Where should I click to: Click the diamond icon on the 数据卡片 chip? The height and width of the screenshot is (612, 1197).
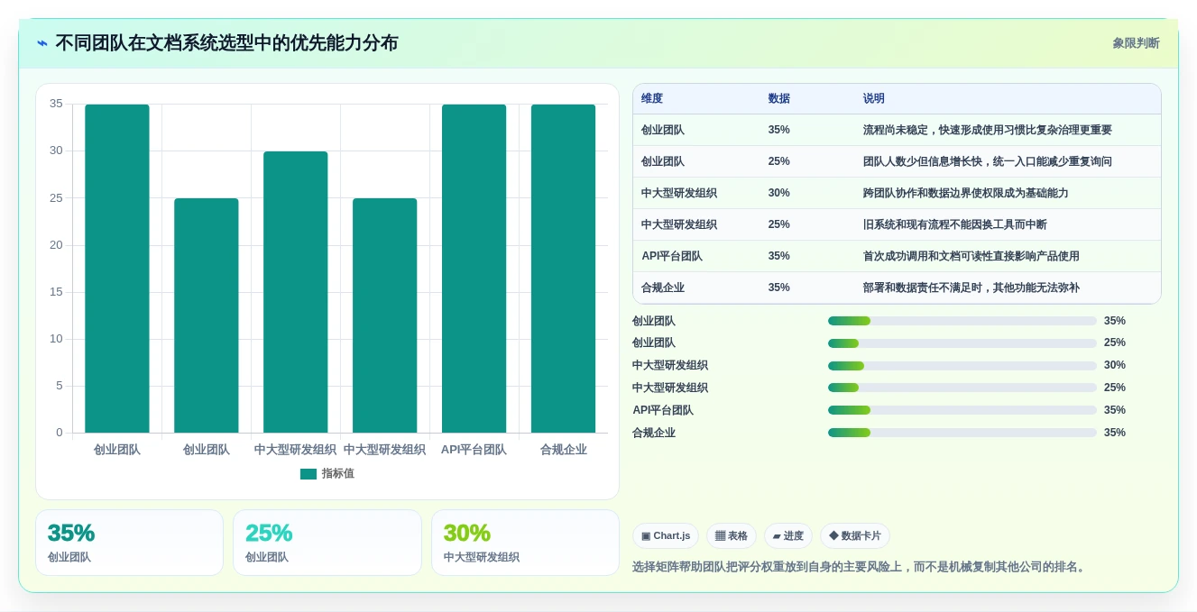(833, 536)
